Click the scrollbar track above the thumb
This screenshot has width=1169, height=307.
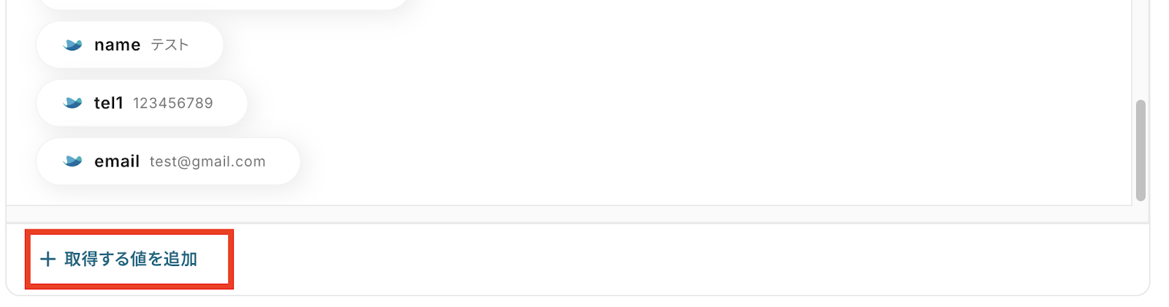[1141, 50]
